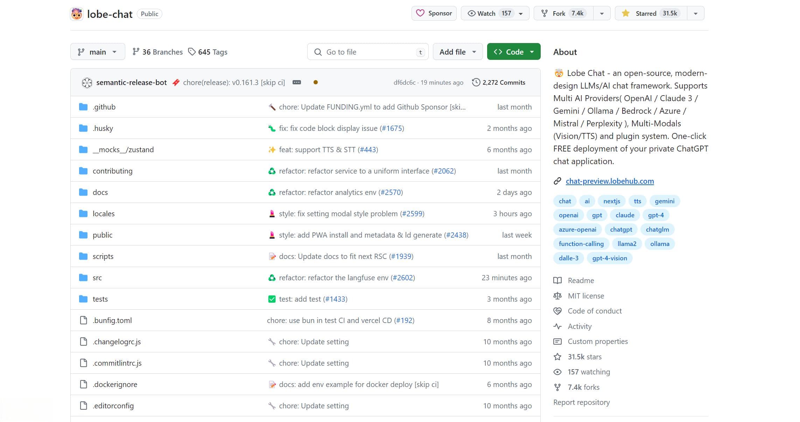Fork the repository with the Fork button
This screenshot has height=422, width=800.
(563, 13)
